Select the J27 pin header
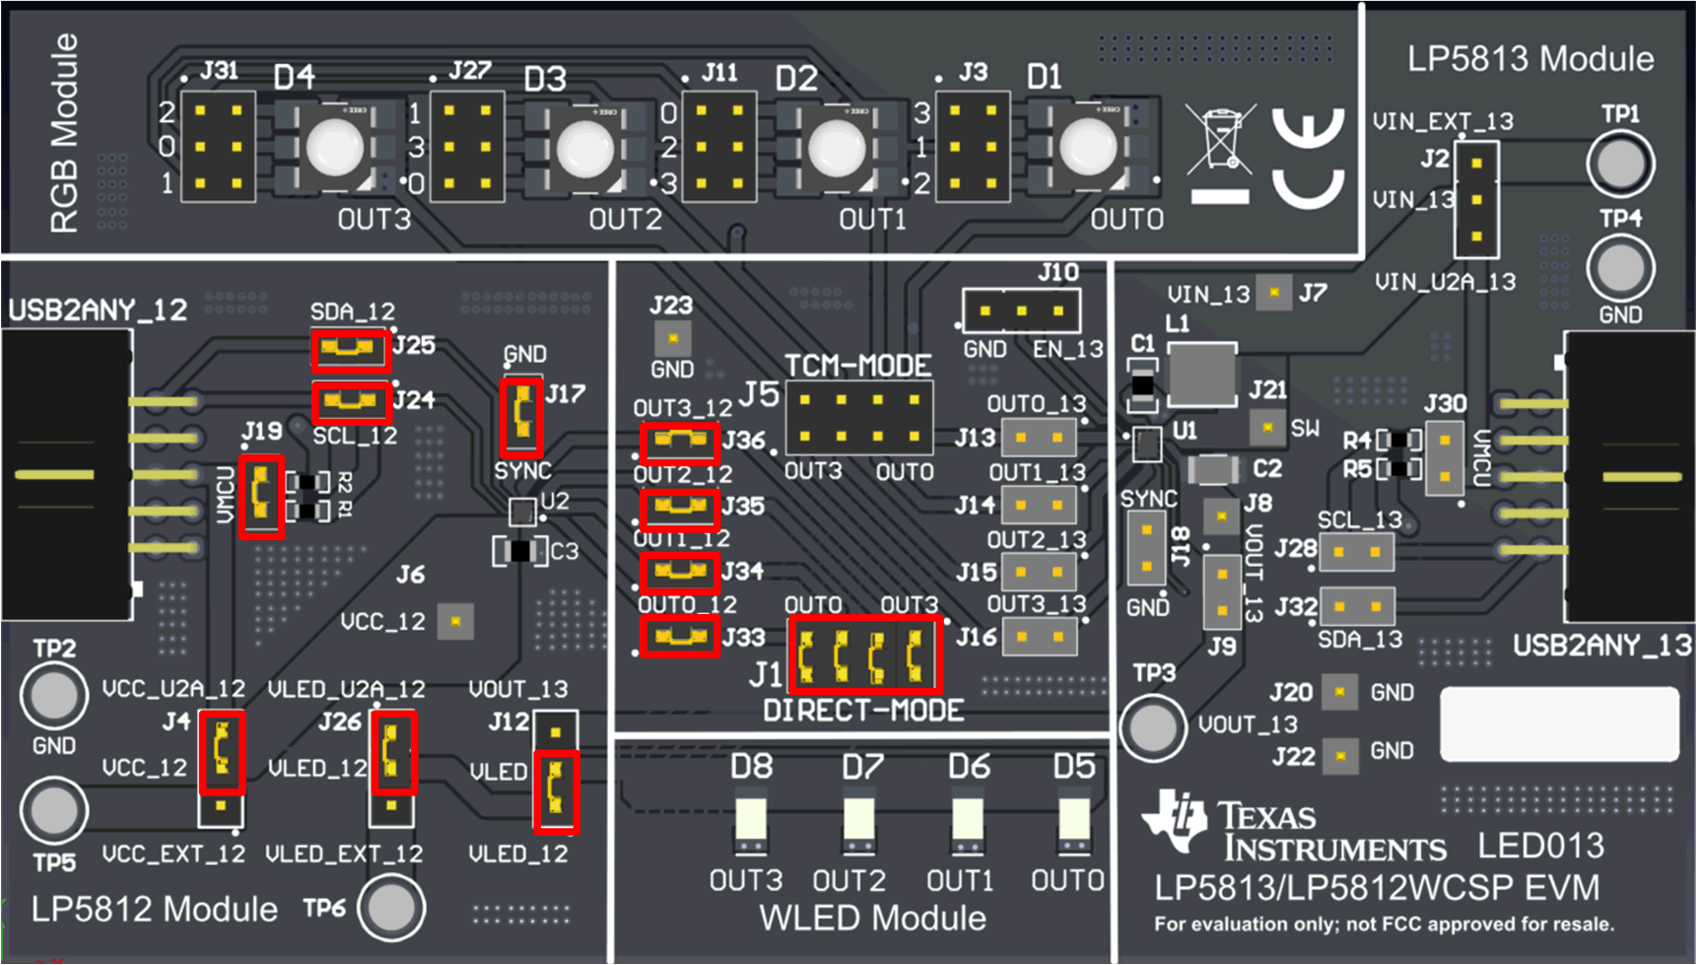This screenshot has width=1697, height=965. [467, 147]
